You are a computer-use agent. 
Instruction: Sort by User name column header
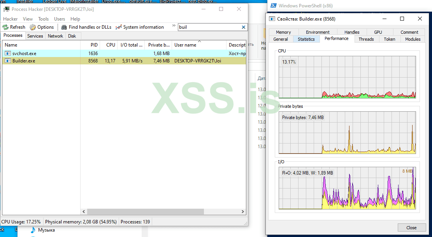click(199, 45)
